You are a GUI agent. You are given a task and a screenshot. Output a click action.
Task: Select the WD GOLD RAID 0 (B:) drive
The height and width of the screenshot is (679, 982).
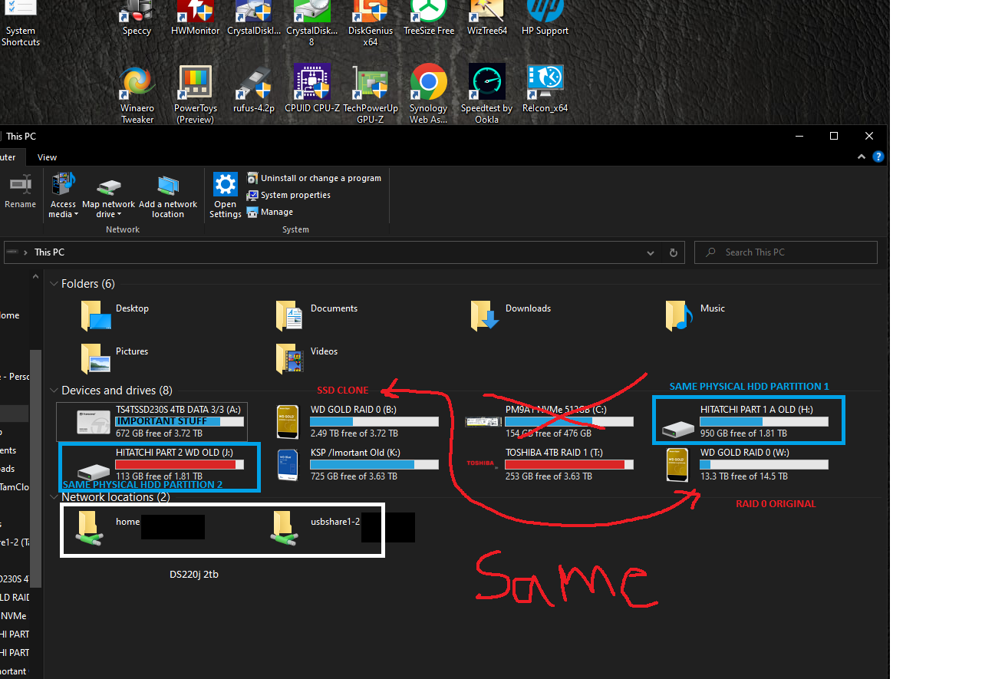358,422
